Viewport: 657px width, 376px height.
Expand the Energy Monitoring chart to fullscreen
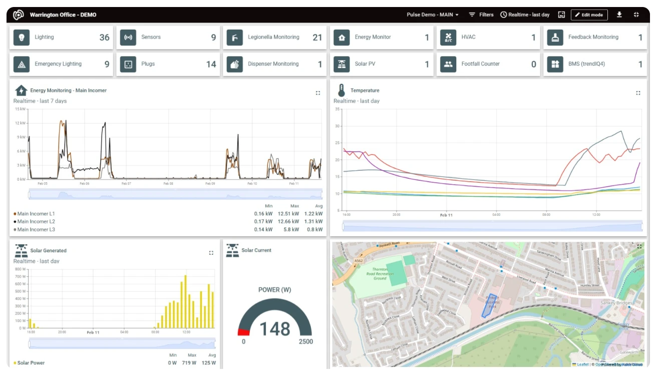point(318,93)
